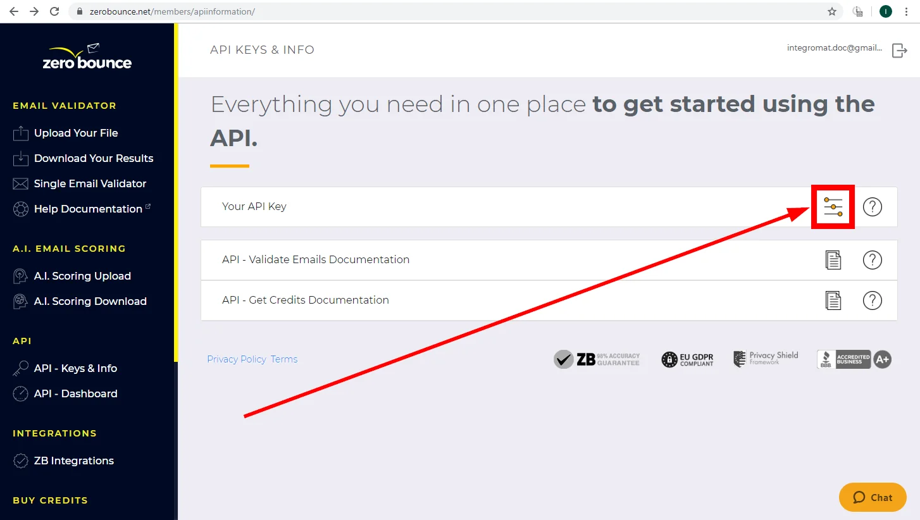920x520 pixels.
Task: Click the Upload Your File icon
Action: click(21, 133)
